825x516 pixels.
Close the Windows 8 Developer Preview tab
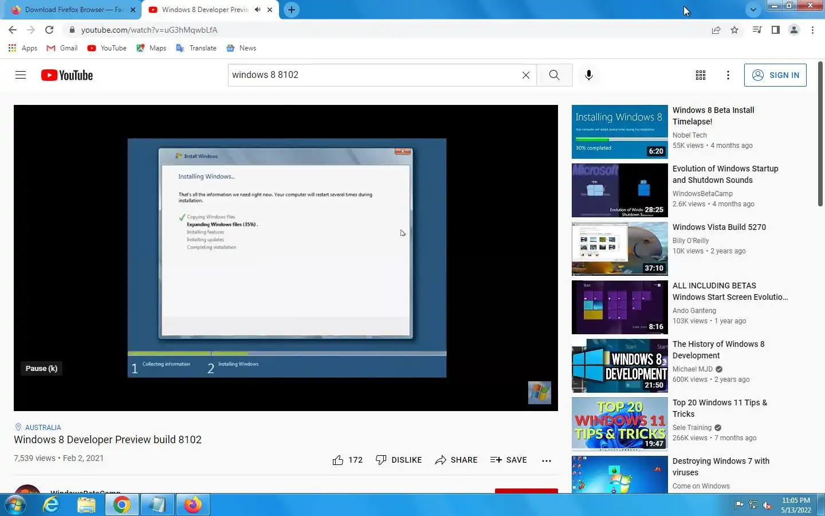270,10
